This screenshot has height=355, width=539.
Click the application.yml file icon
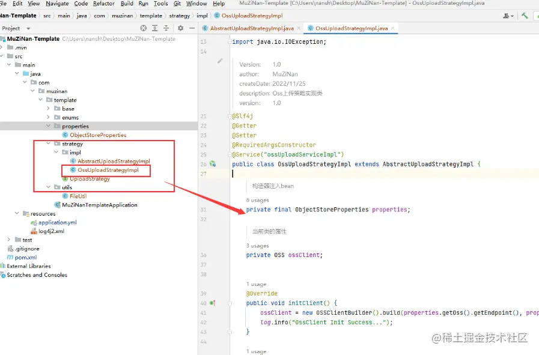pyautogui.click(x=34, y=222)
